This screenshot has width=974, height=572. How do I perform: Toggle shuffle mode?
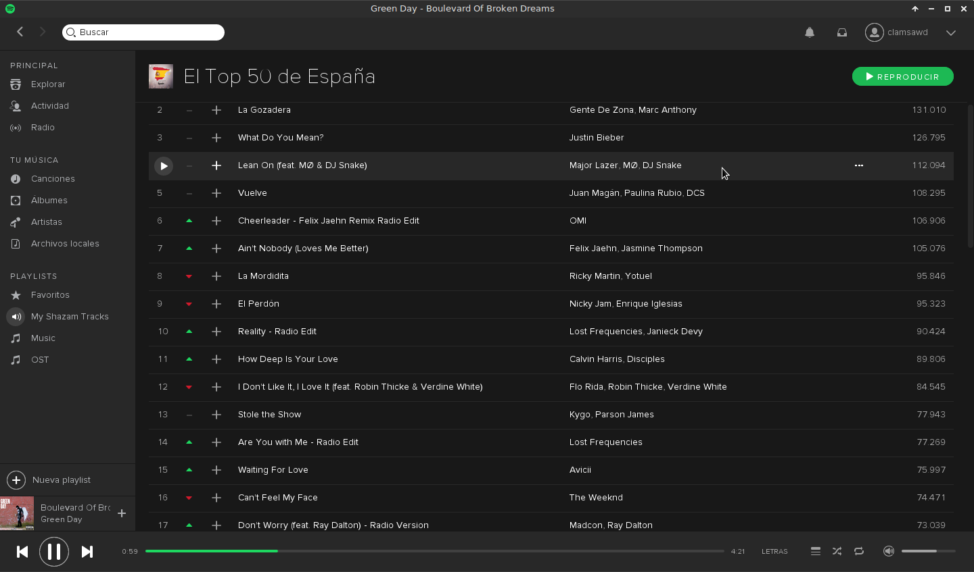[x=837, y=552]
